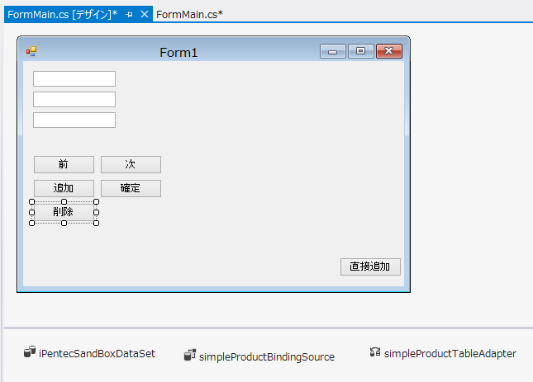Image resolution: width=533 pixels, height=382 pixels.
Task: Click the simpleProductBindingSource label
Action: [x=267, y=357]
